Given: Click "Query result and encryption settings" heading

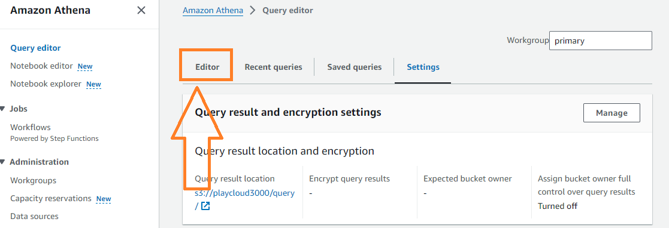Looking at the screenshot, I should tap(287, 112).
